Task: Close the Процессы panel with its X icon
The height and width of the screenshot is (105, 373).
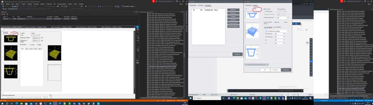Action: tap(138, 12)
